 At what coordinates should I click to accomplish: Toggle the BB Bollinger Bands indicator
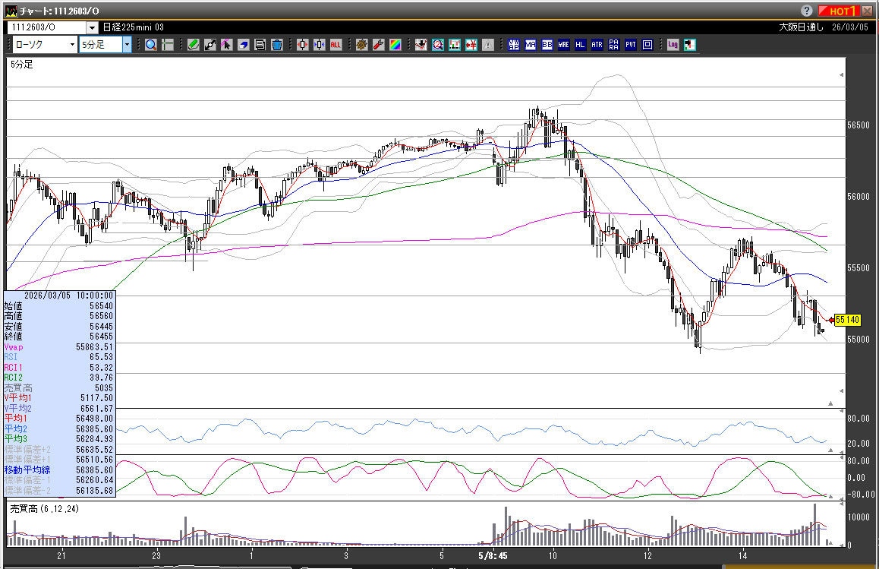click(547, 45)
